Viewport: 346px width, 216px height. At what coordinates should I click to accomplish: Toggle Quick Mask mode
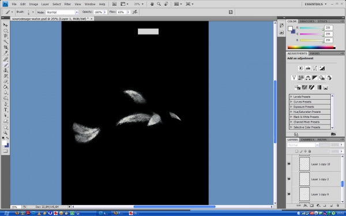point(6,151)
